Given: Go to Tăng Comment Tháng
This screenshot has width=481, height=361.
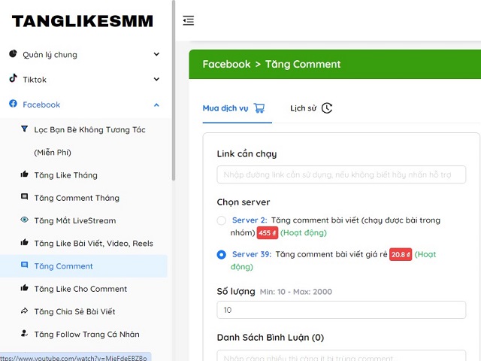Looking at the screenshot, I should [x=77, y=198].
